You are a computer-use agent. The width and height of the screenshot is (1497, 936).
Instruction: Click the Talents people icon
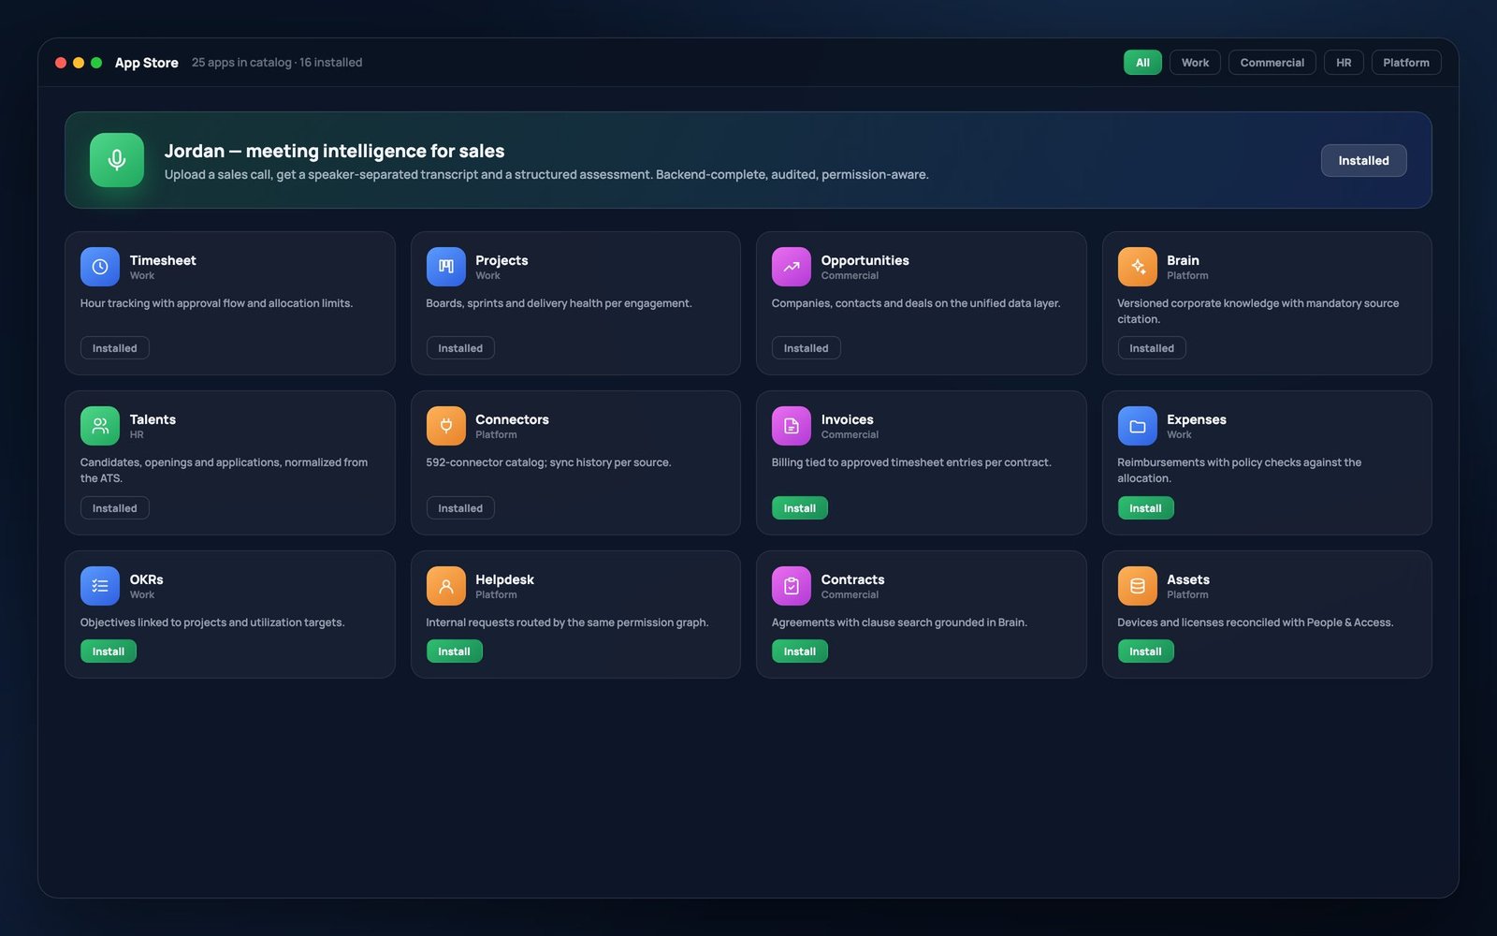click(x=100, y=426)
